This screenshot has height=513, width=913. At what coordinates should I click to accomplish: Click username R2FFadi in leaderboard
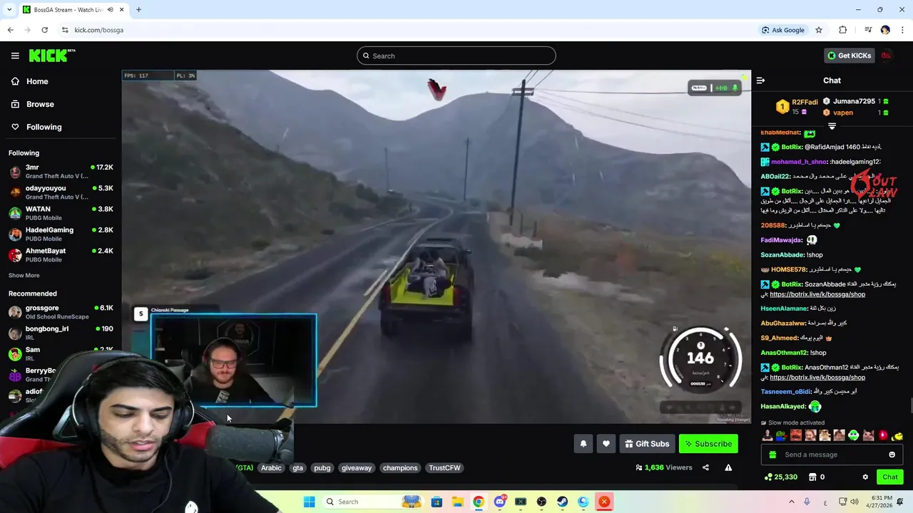(805, 102)
